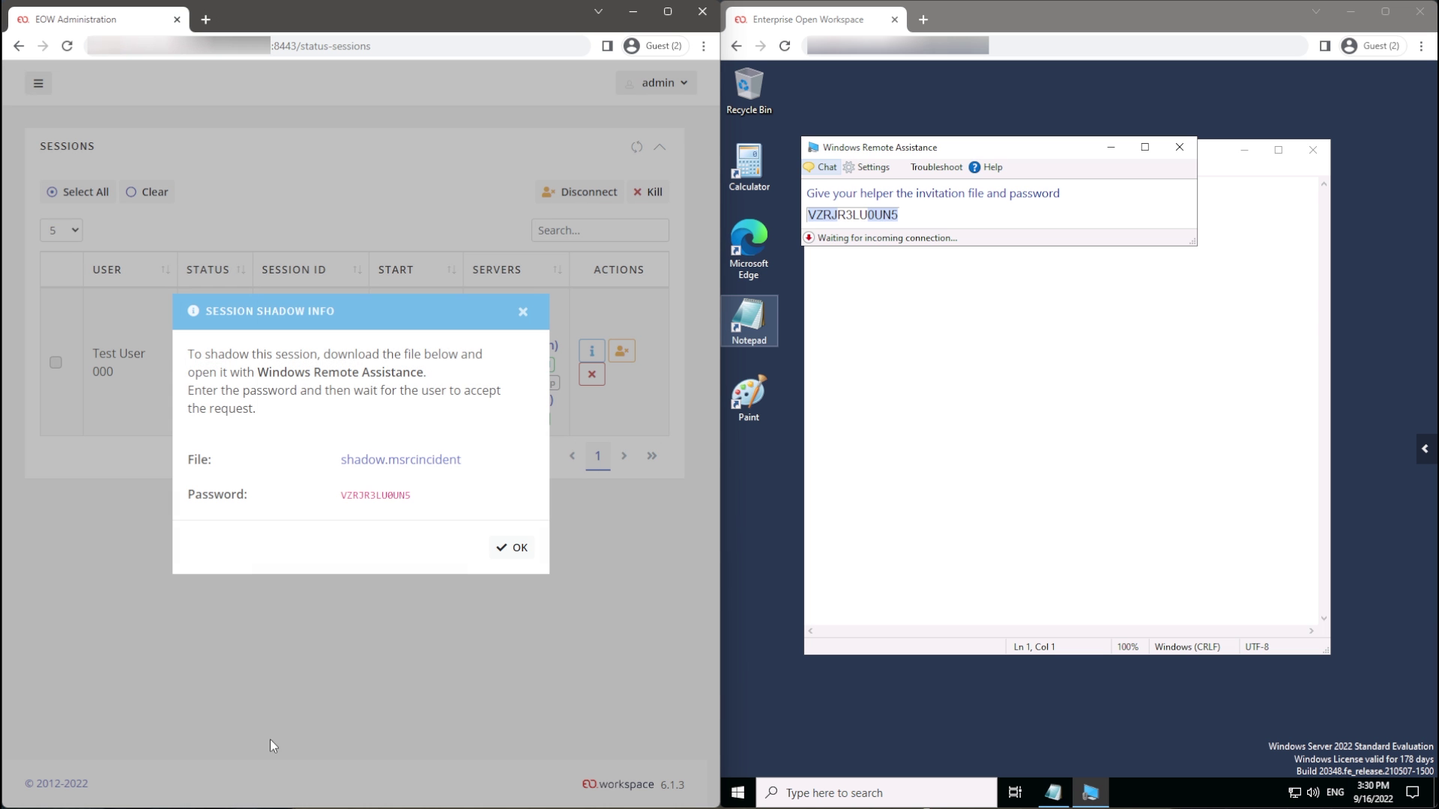Open Settings in Windows Remote Assistance

pyautogui.click(x=866, y=167)
